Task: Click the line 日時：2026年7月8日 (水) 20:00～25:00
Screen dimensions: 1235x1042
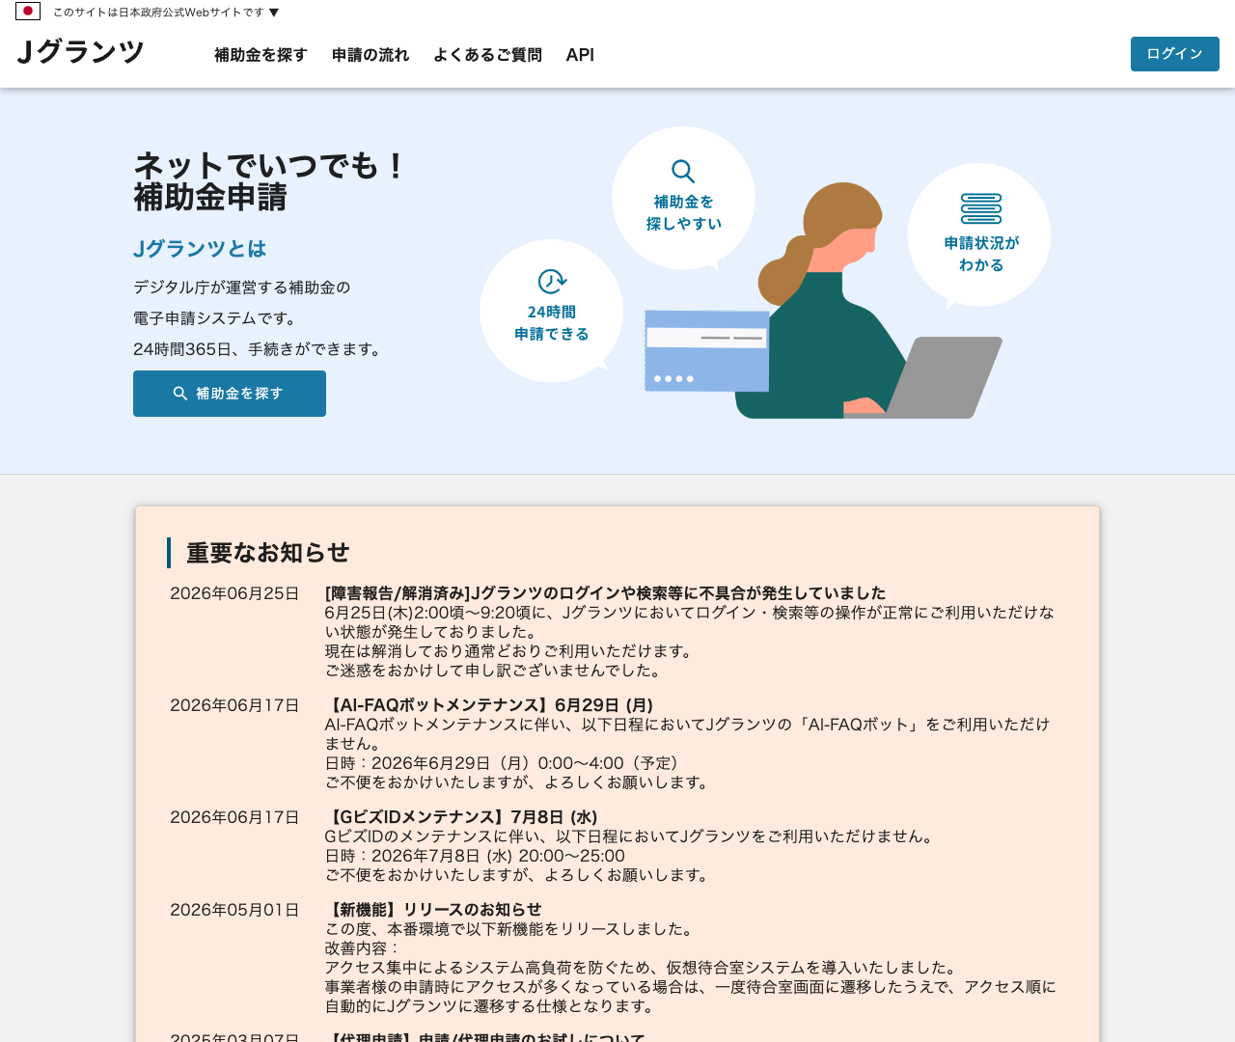Action: (x=475, y=856)
